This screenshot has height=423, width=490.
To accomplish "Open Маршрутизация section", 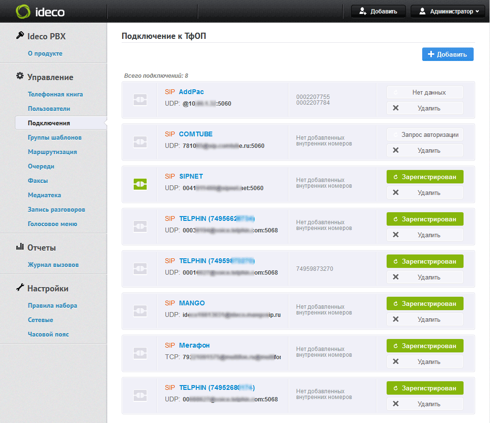I will point(52,152).
